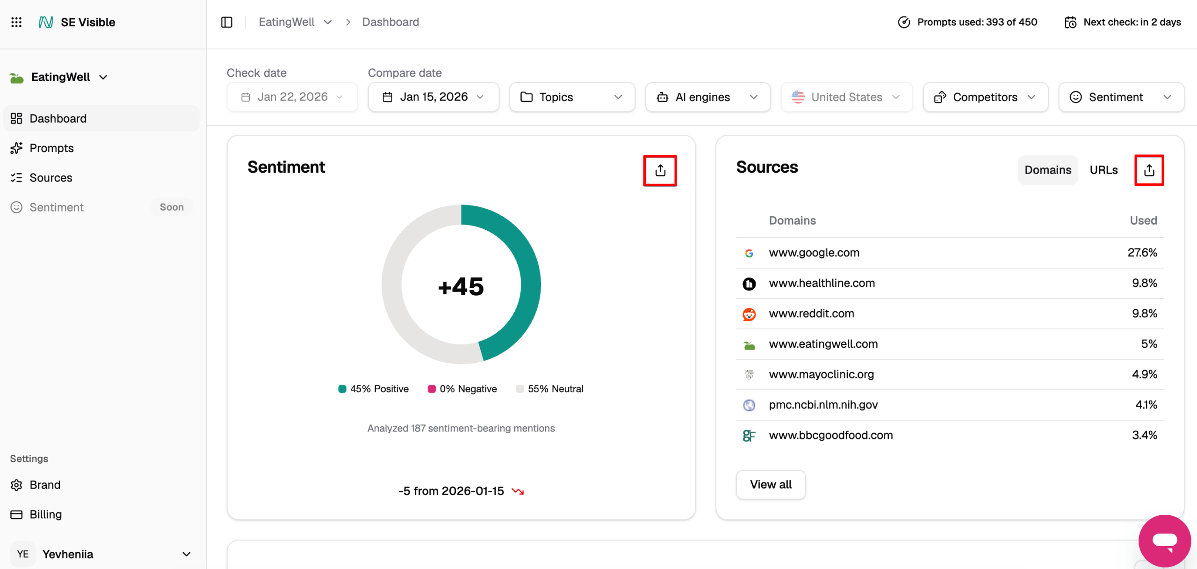Click the export icon on the Sentiment card
The image size is (1197, 569).
click(660, 170)
